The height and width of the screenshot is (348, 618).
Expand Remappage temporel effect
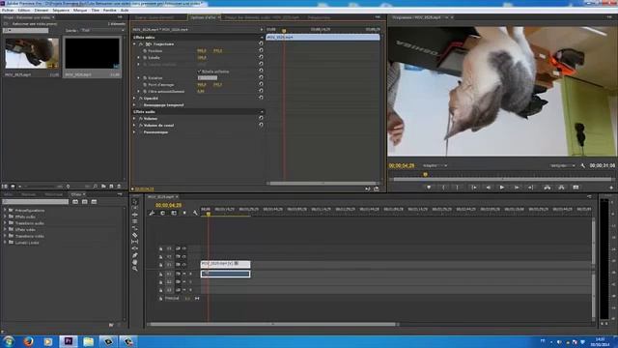click(135, 105)
